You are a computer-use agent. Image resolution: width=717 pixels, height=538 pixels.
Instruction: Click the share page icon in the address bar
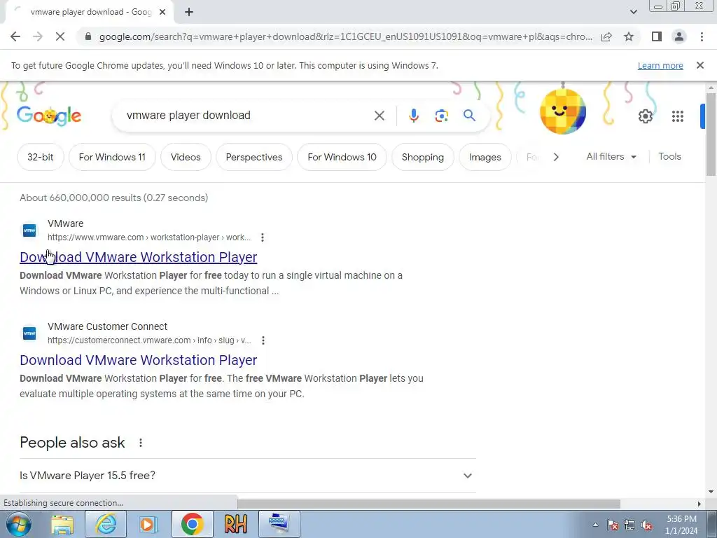click(606, 36)
